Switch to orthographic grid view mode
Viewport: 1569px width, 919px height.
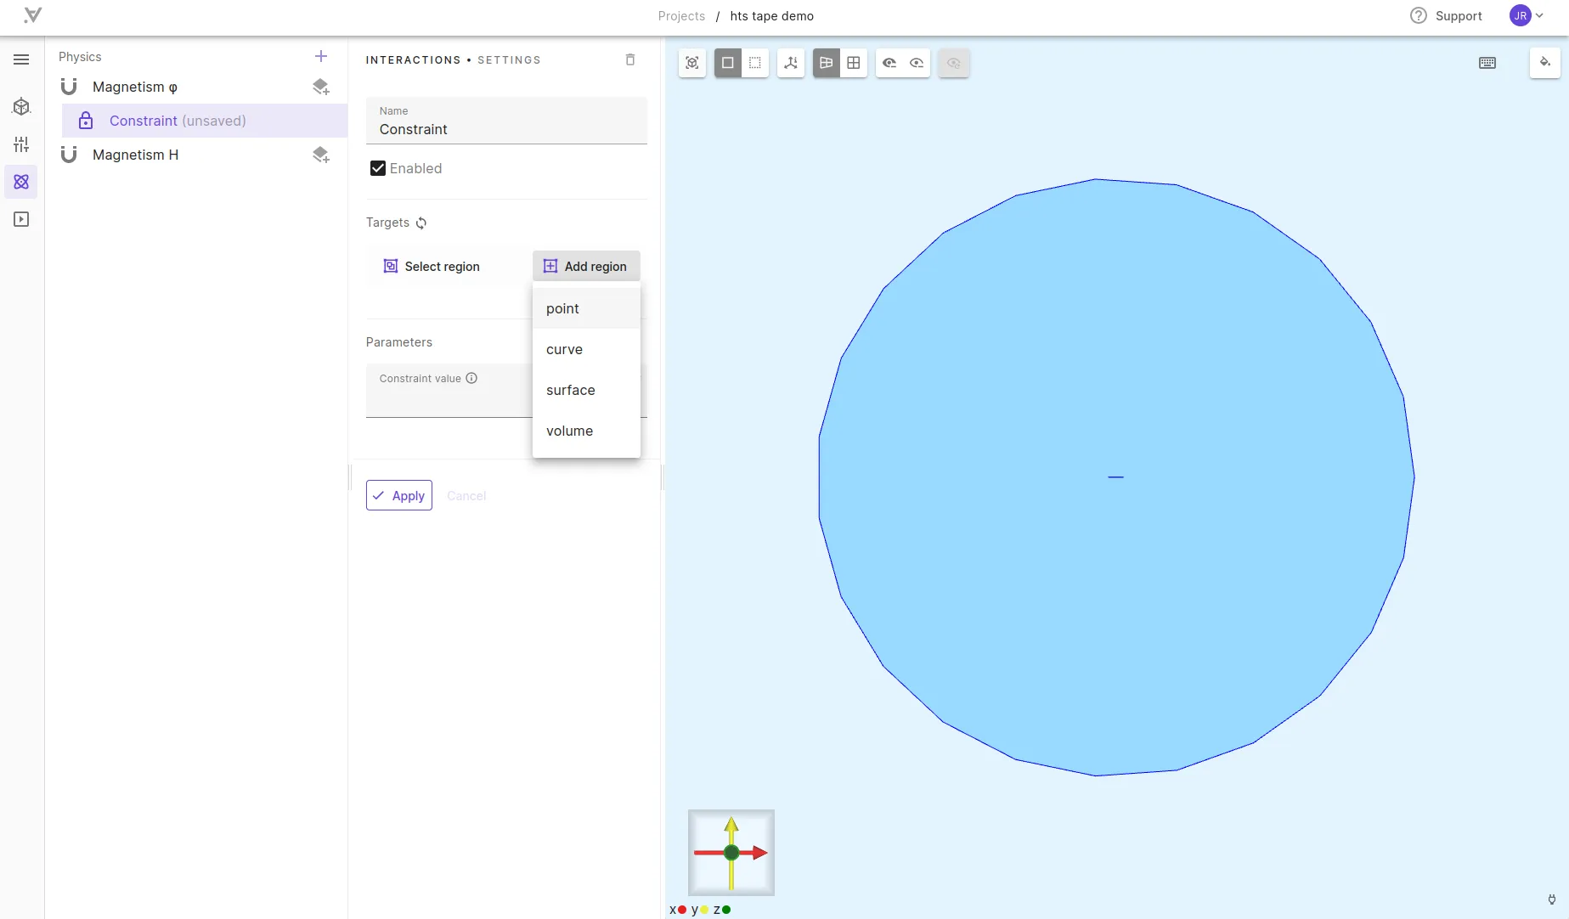[854, 63]
